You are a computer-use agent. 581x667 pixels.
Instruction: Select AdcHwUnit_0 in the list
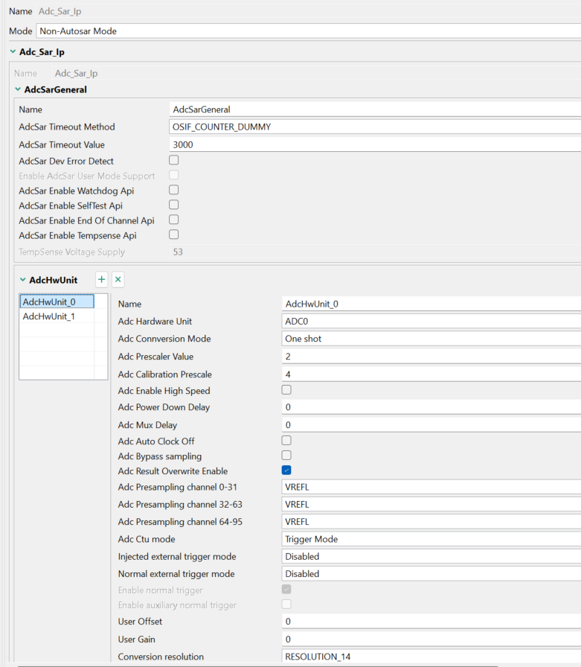(x=49, y=301)
